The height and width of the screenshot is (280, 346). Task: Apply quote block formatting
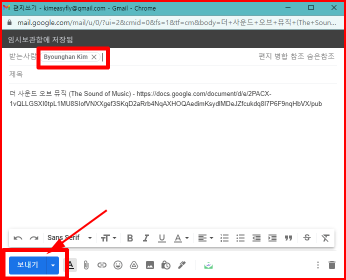point(288,238)
